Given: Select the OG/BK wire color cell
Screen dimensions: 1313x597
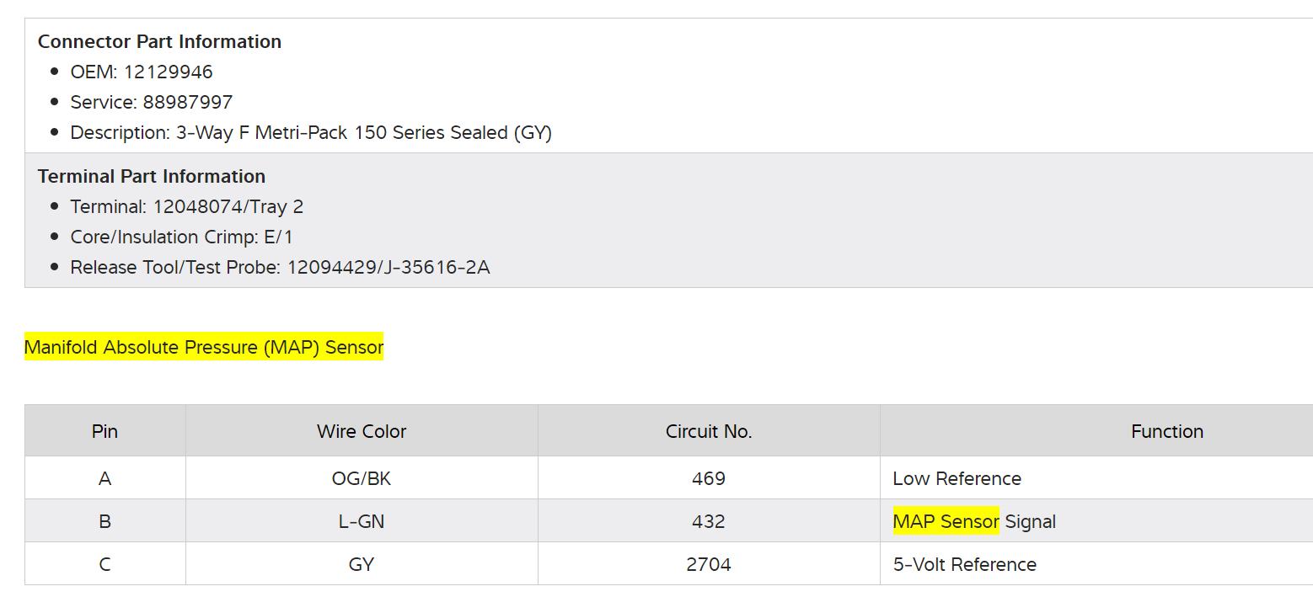Looking at the screenshot, I should [x=362, y=479].
